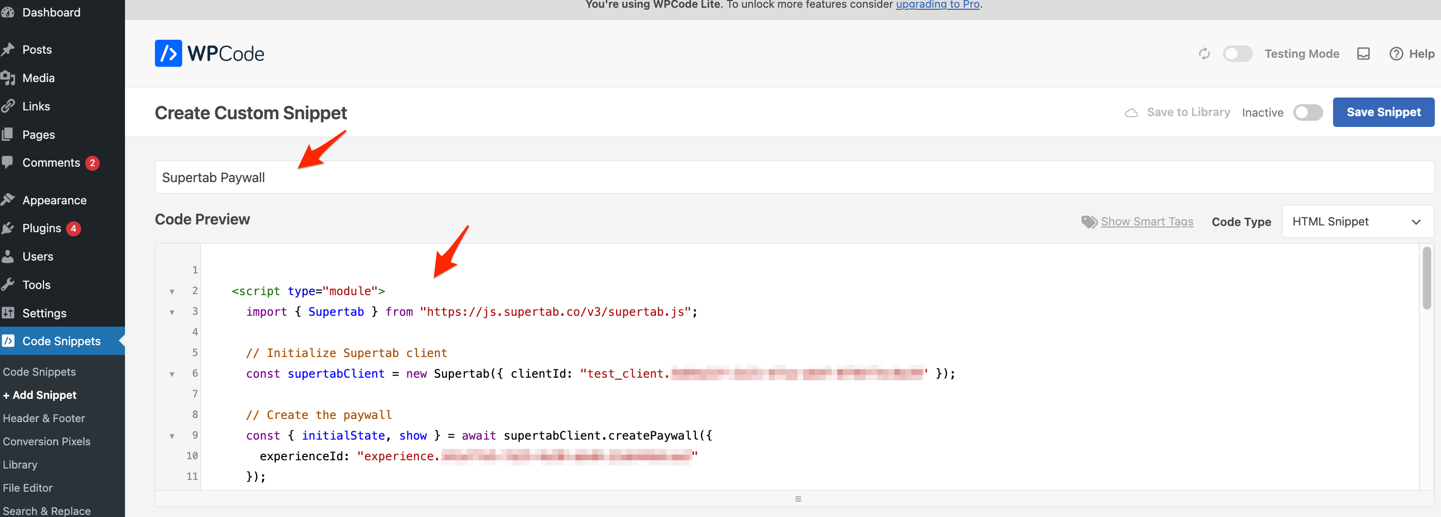Select + Add Snippet submenu item
Viewport: 1441px width, 517px height.
tap(40, 395)
